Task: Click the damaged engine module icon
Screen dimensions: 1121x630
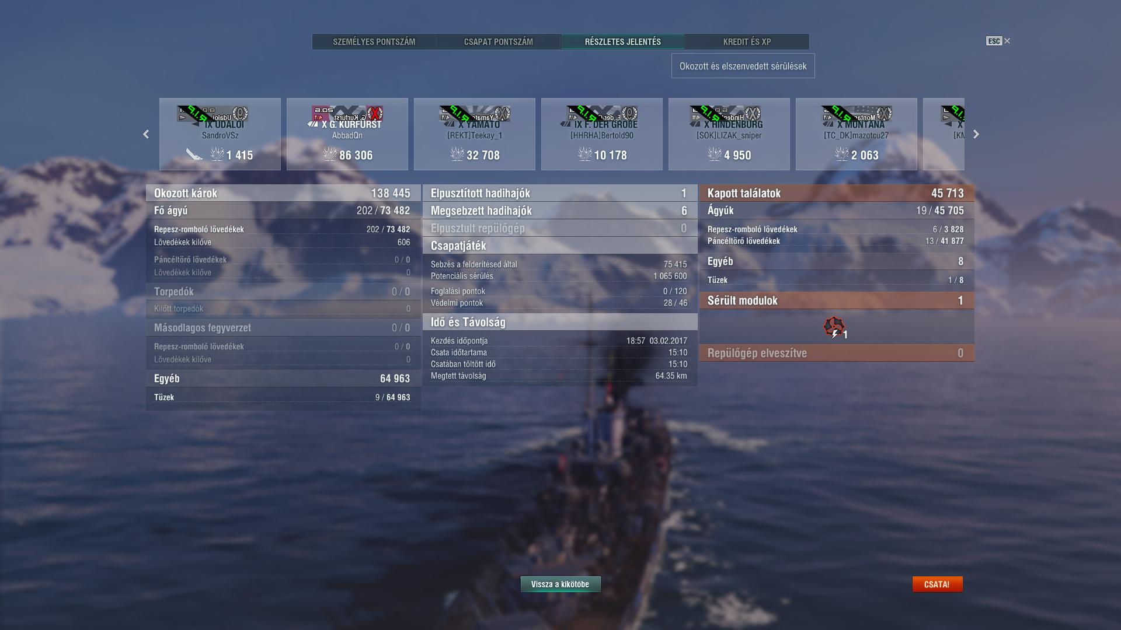Action: pyautogui.click(x=834, y=327)
